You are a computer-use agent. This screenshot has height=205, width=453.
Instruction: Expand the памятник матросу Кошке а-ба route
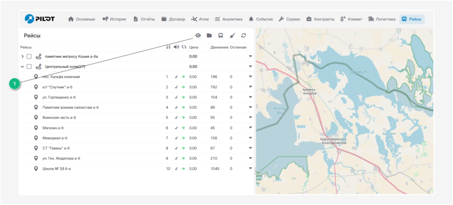(22, 57)
